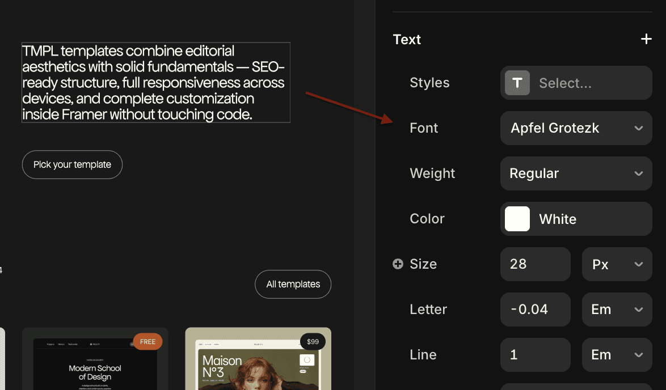Open the Font dropdown showing Apfel Grotezk

coord(576,128)
